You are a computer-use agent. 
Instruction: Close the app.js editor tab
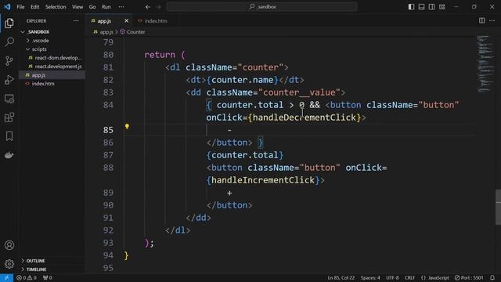126,21
